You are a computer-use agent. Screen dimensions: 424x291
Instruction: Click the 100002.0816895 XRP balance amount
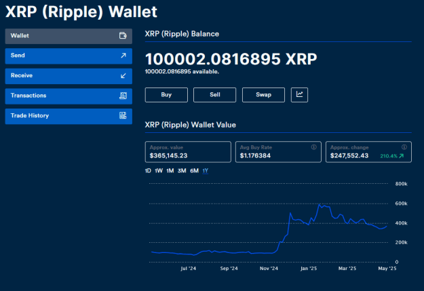click(231, 59)
